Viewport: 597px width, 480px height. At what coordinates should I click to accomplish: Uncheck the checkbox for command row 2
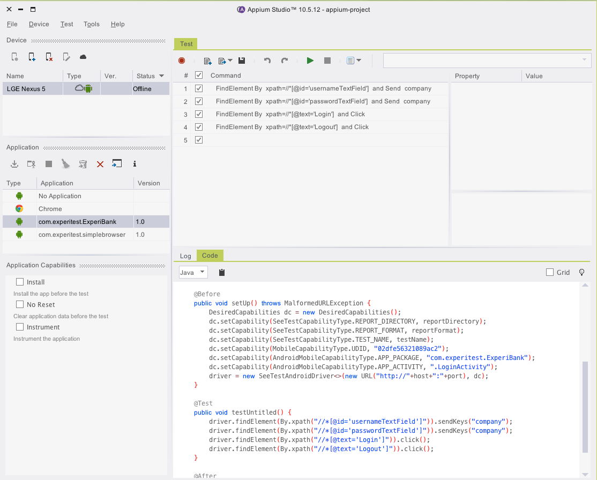199,101
